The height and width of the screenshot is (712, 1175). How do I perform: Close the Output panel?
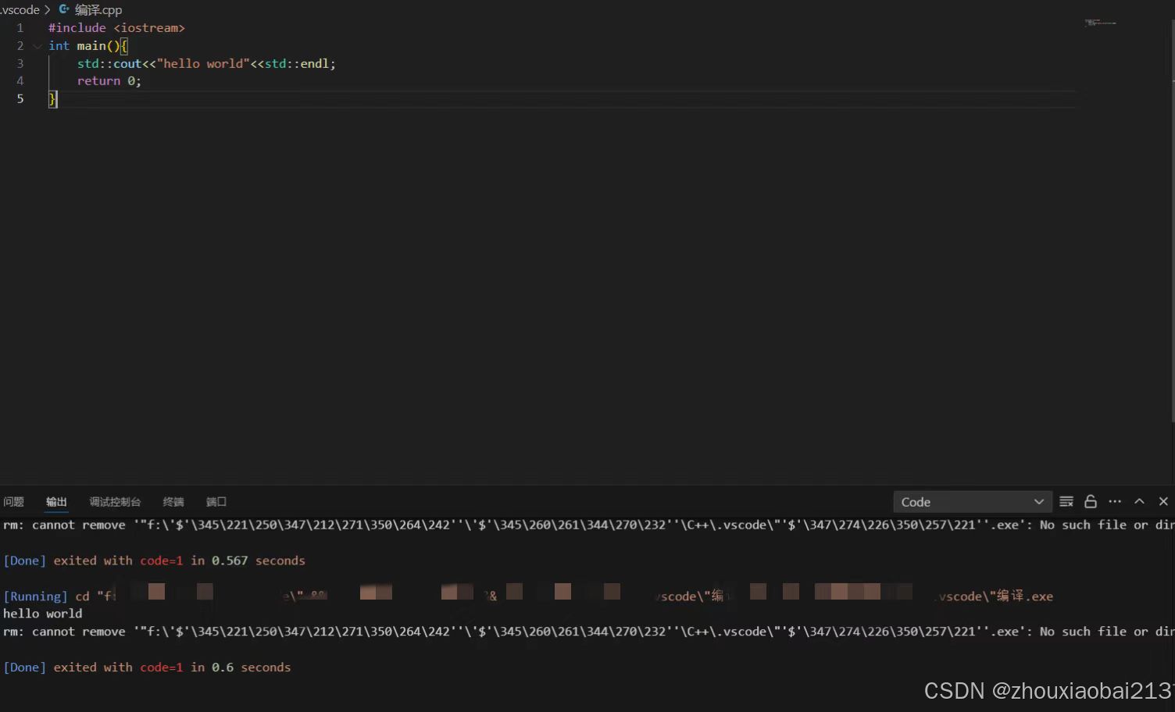pyautogui.click(x=1163, y=501)
